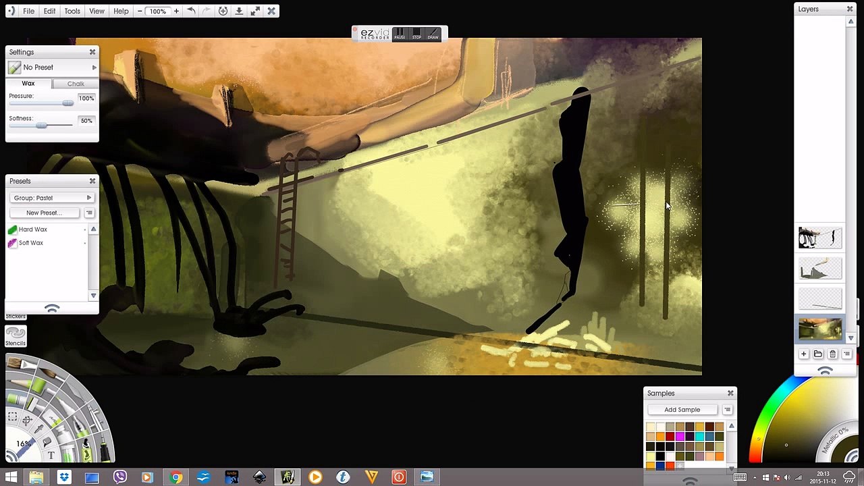Select the second layer thumbnail

(x=820, y=268)
